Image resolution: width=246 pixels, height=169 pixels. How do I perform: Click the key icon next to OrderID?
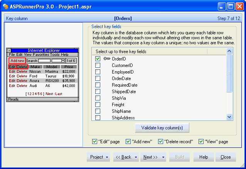(x=107, y=59)
